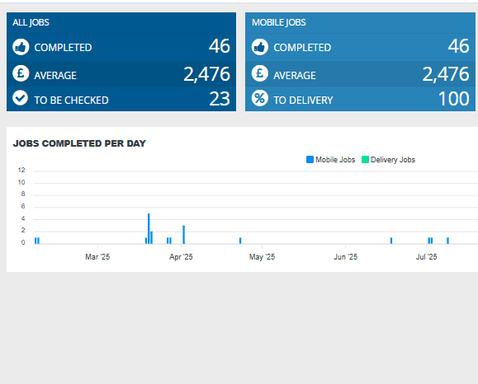Screen dimensions: 478x384
Task: Click the thumbs-up icon in All Jobs
Action: point(21,47)
